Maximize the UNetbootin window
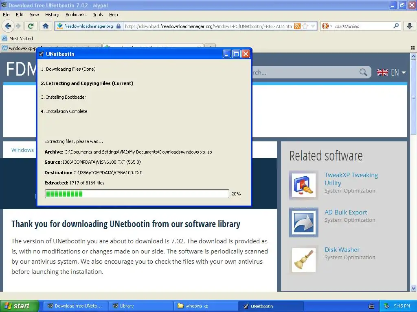 (236, 54)
